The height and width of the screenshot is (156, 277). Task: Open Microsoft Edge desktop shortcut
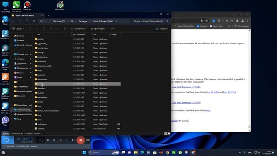pos(5,65)
